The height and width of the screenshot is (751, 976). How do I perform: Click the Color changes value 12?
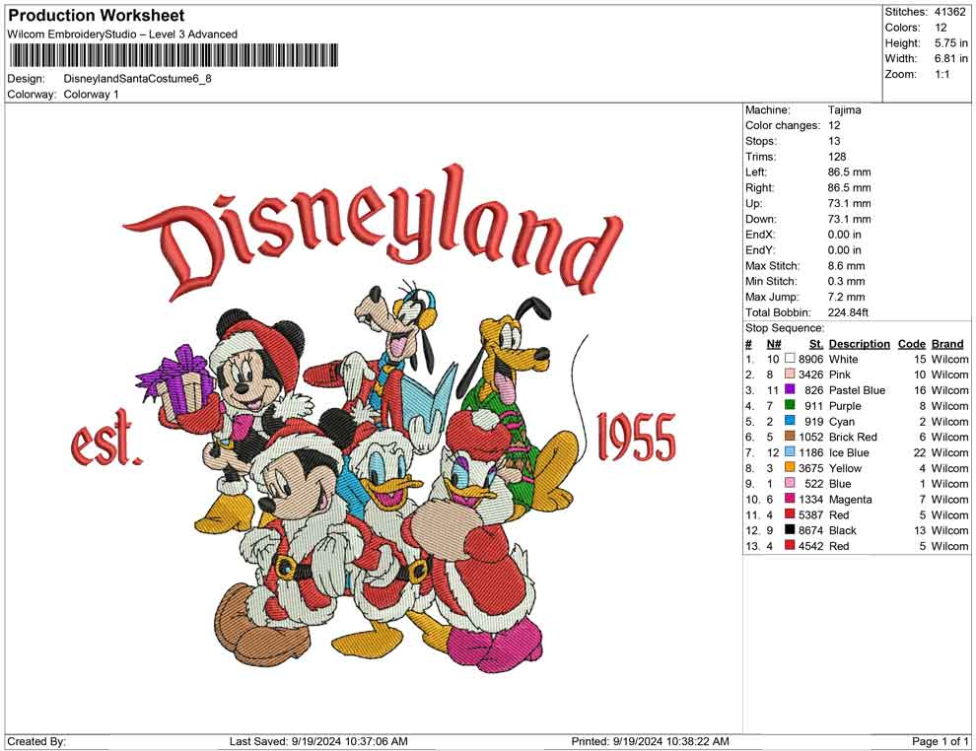coord(834,126)
